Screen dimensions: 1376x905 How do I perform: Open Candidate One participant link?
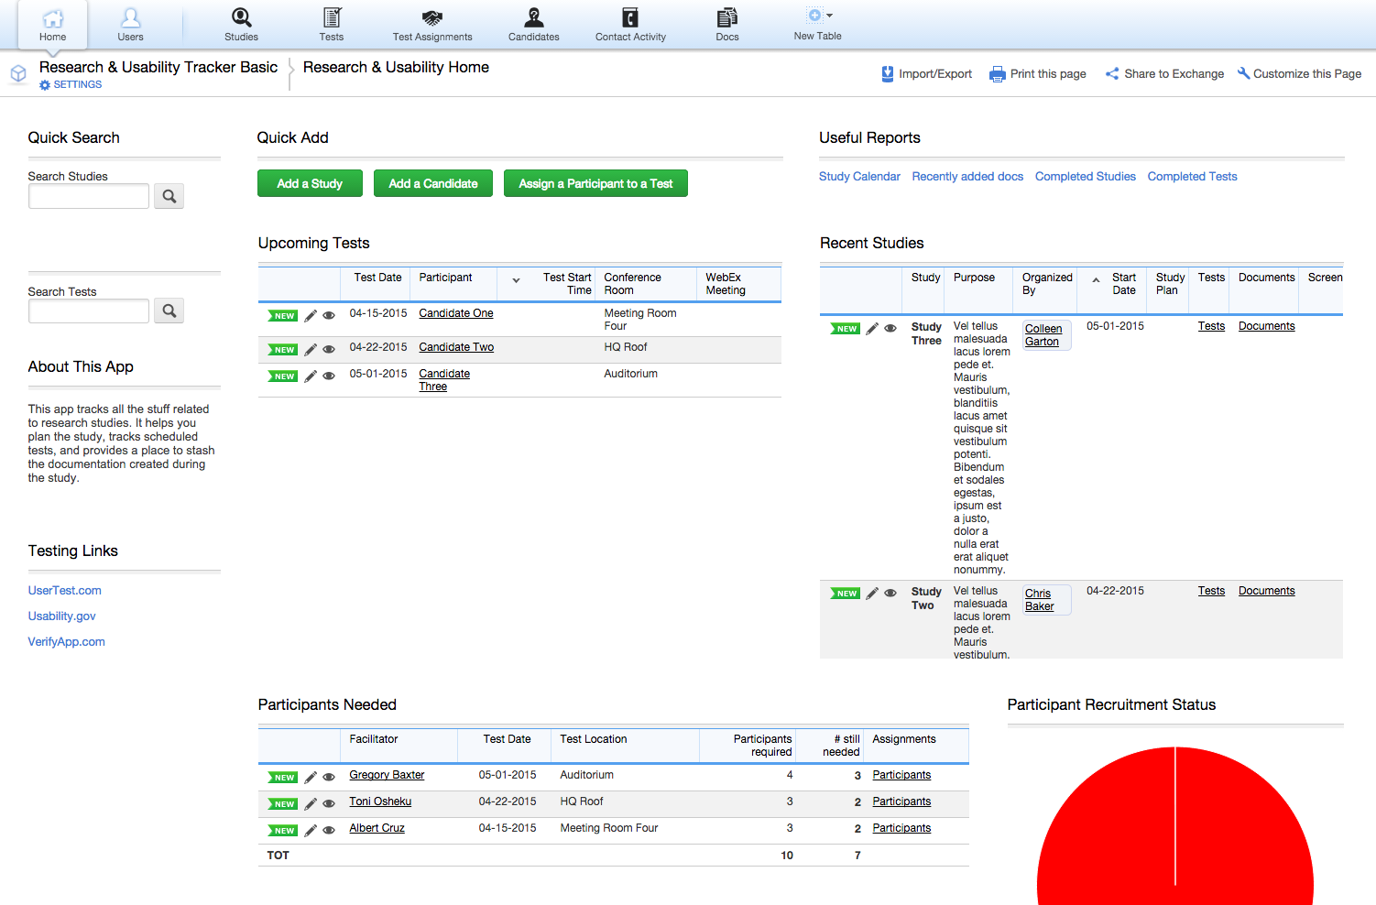point(456,313)
